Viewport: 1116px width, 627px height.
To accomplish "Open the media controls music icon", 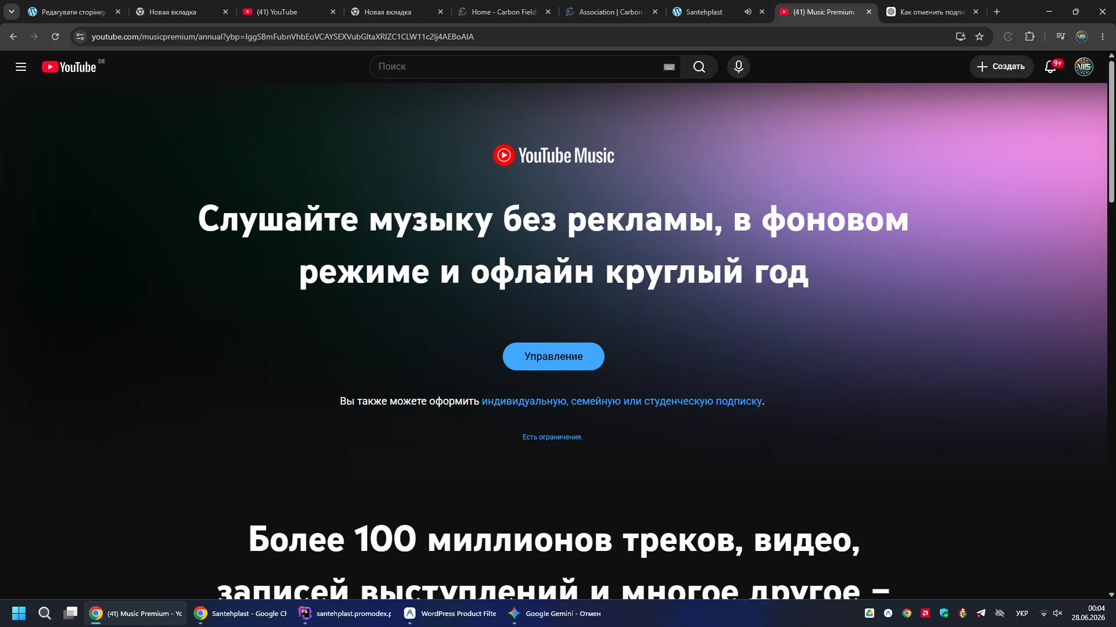I will coord(1061,37).
